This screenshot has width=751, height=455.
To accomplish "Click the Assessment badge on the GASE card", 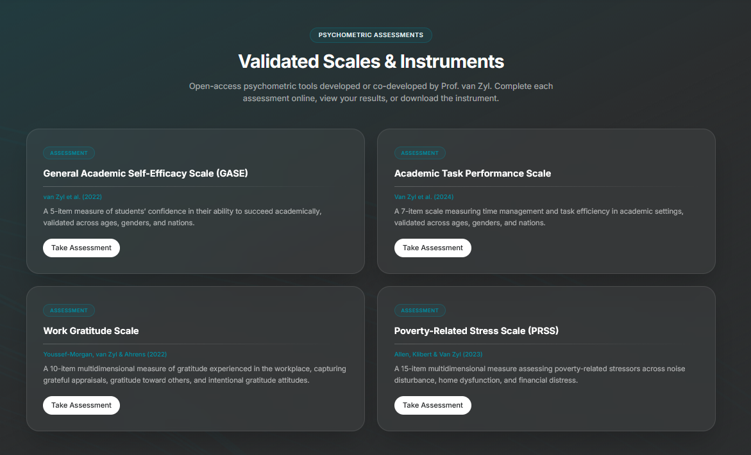I will click(x=69, y=153).
